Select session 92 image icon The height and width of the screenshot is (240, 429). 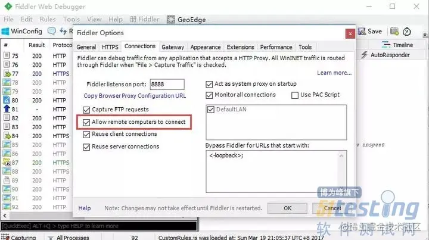(7, 207)
